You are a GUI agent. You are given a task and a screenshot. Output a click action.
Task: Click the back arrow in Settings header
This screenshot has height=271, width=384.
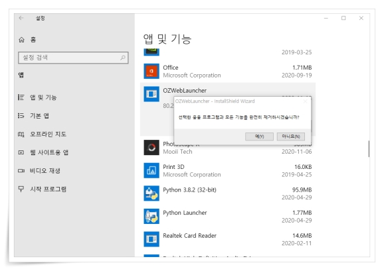point(21,18)
